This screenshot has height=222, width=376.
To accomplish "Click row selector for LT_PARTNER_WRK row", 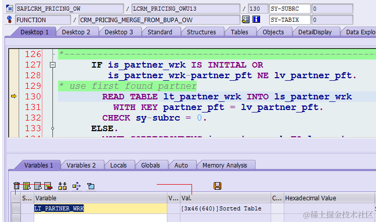I will 16,208.
